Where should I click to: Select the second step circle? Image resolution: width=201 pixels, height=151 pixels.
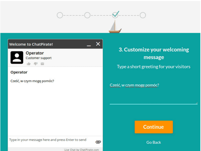point(87,15)
